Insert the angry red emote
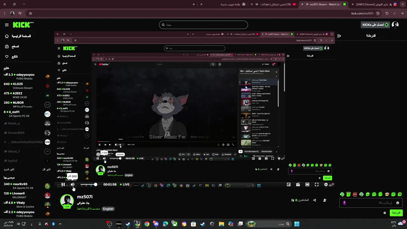 (355, 194)
